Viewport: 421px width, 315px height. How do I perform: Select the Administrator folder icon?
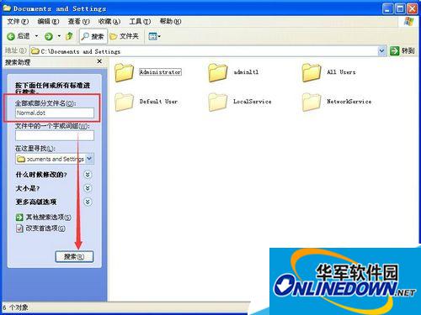pyautogui.click(x=124, y=72)
